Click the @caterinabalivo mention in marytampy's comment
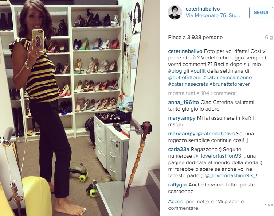274x216 pixels. coord(216,134)
